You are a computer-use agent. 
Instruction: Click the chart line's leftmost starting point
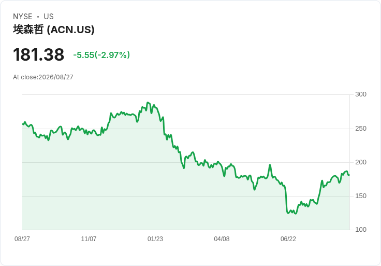(x=23, y=124)
